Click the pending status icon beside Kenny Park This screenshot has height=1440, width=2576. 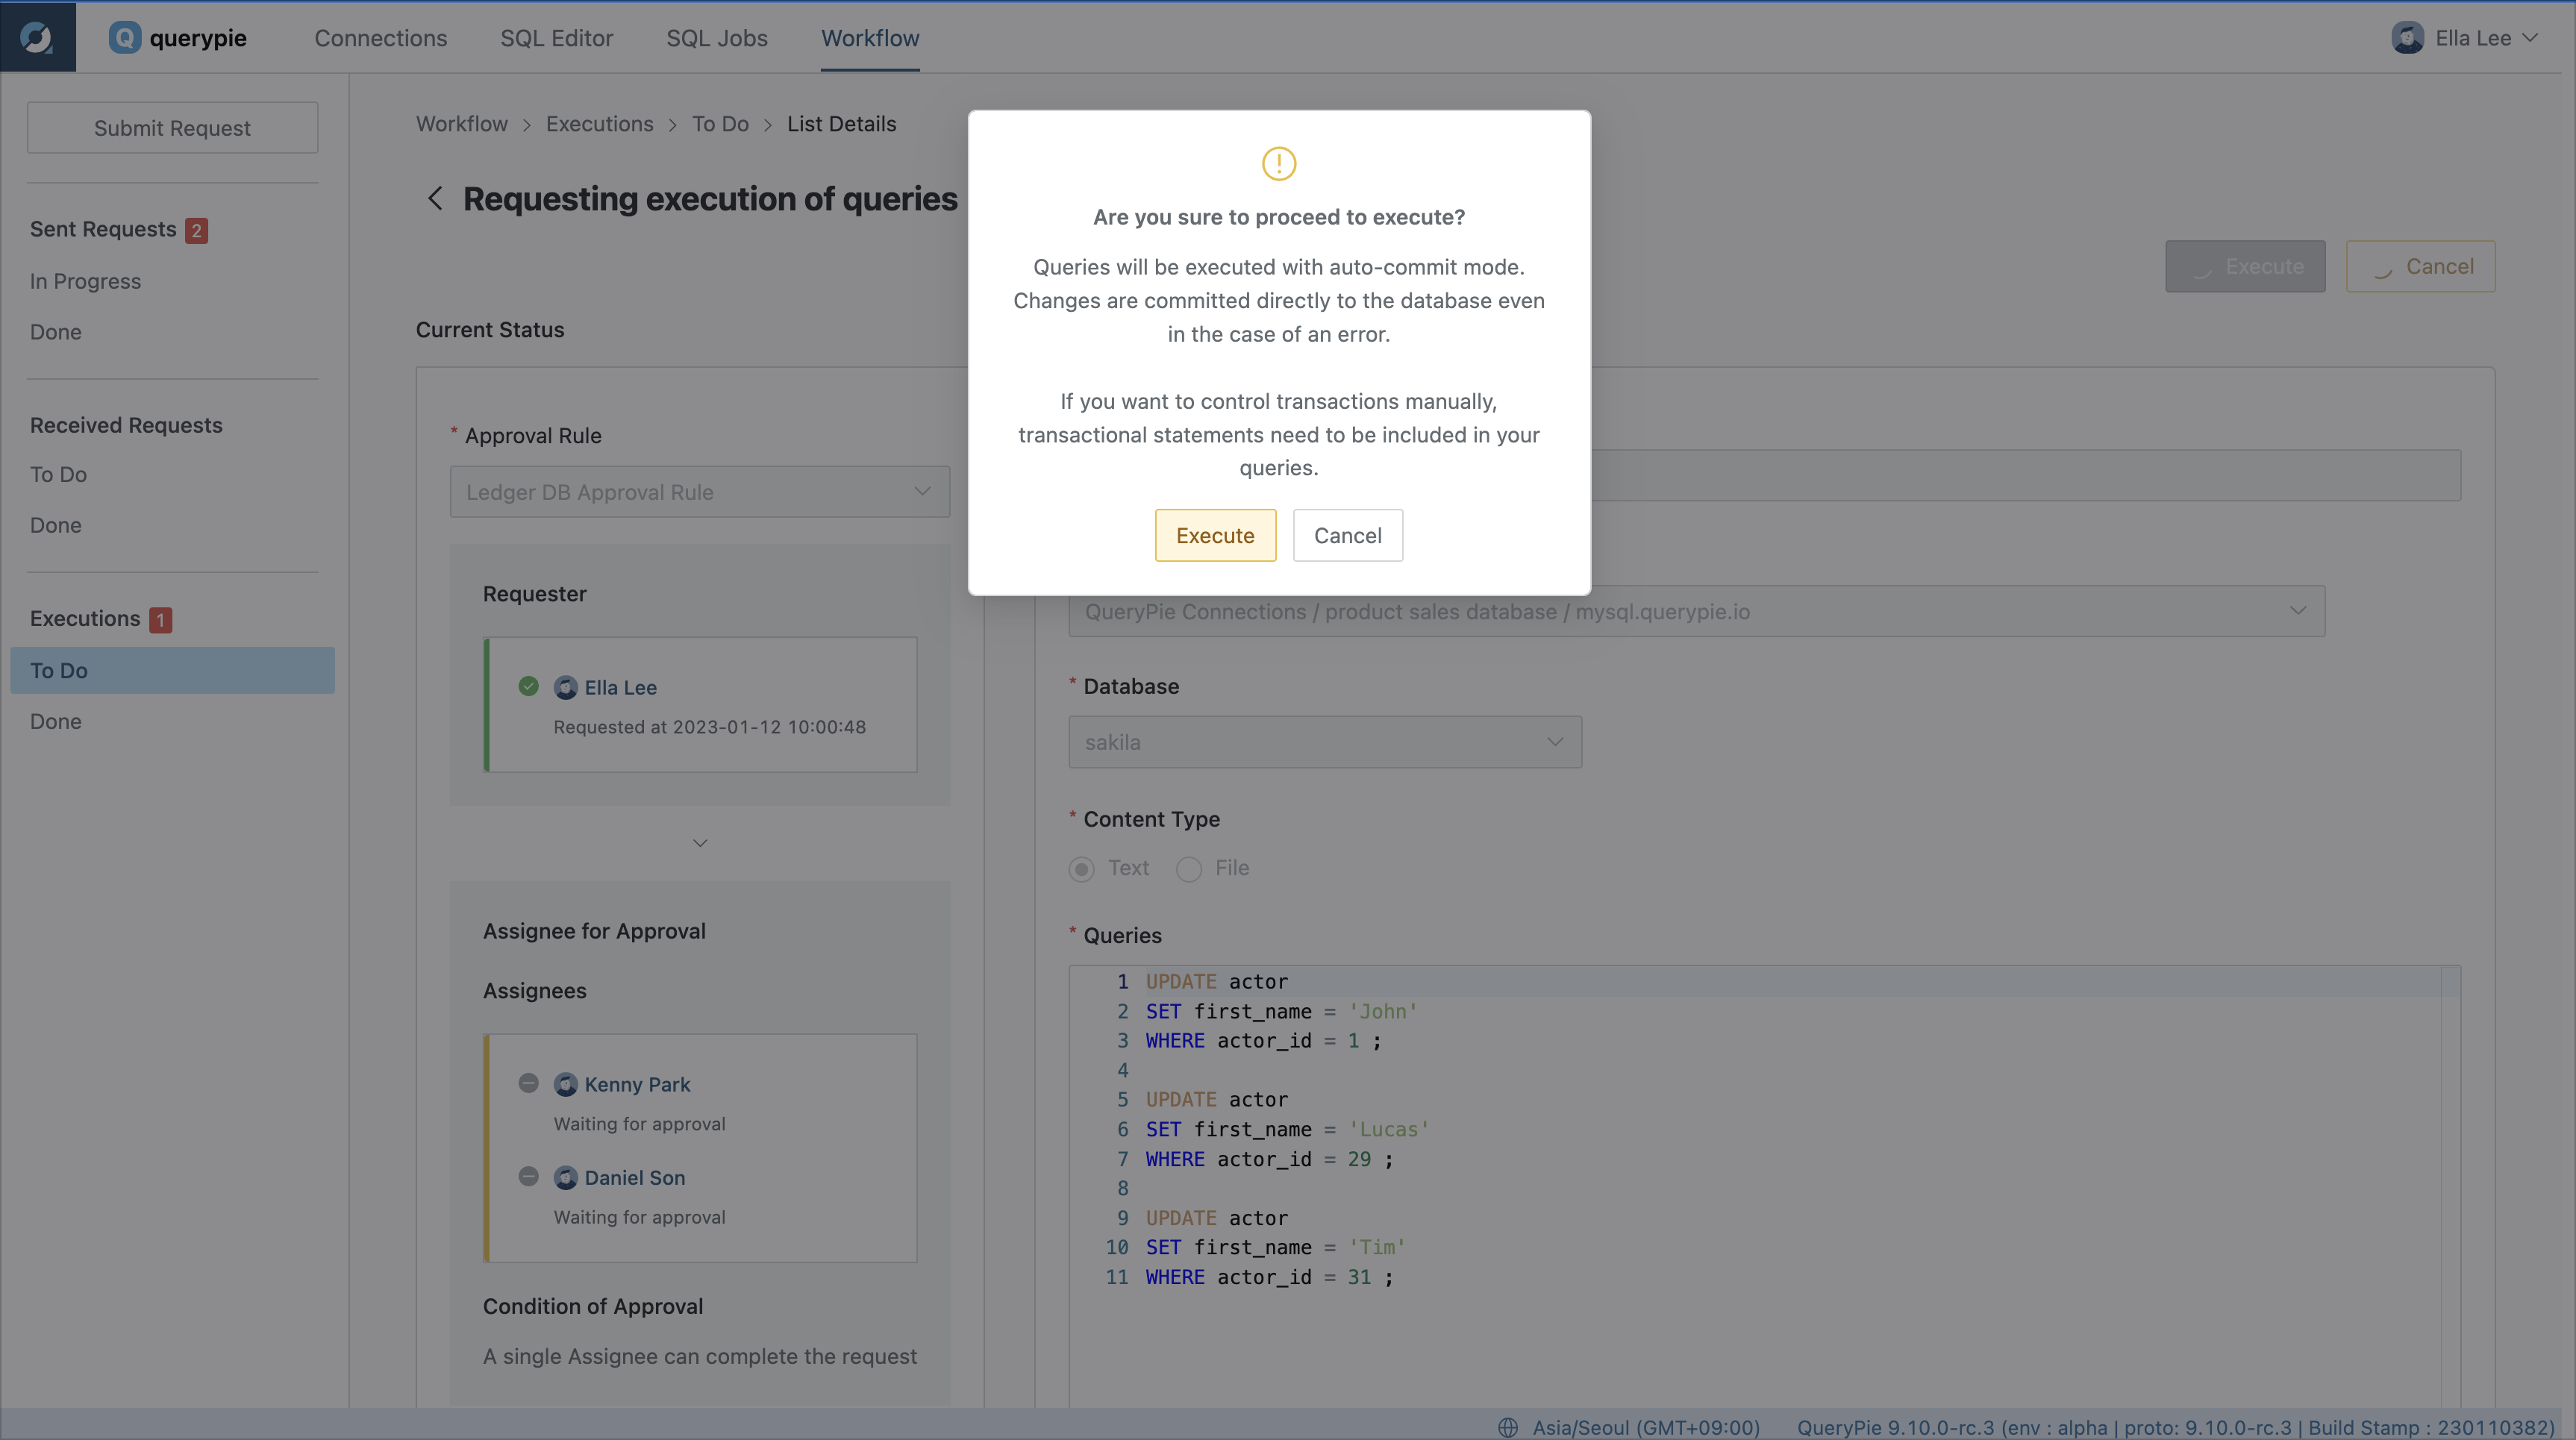click(528, 1083)
